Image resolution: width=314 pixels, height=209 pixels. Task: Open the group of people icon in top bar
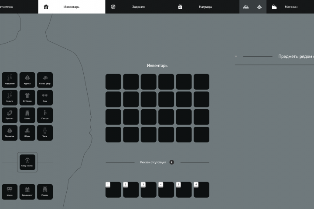click(x=246, y=7)
